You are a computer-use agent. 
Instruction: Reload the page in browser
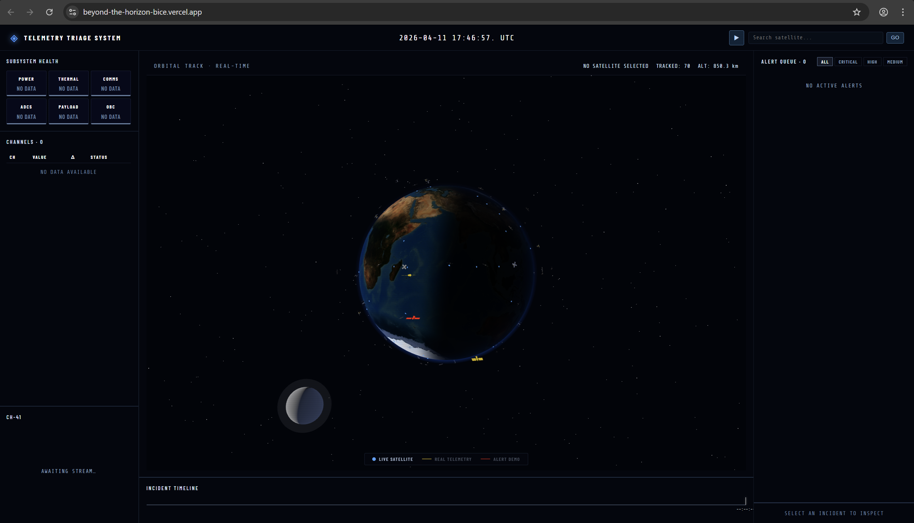click(49, 12)
